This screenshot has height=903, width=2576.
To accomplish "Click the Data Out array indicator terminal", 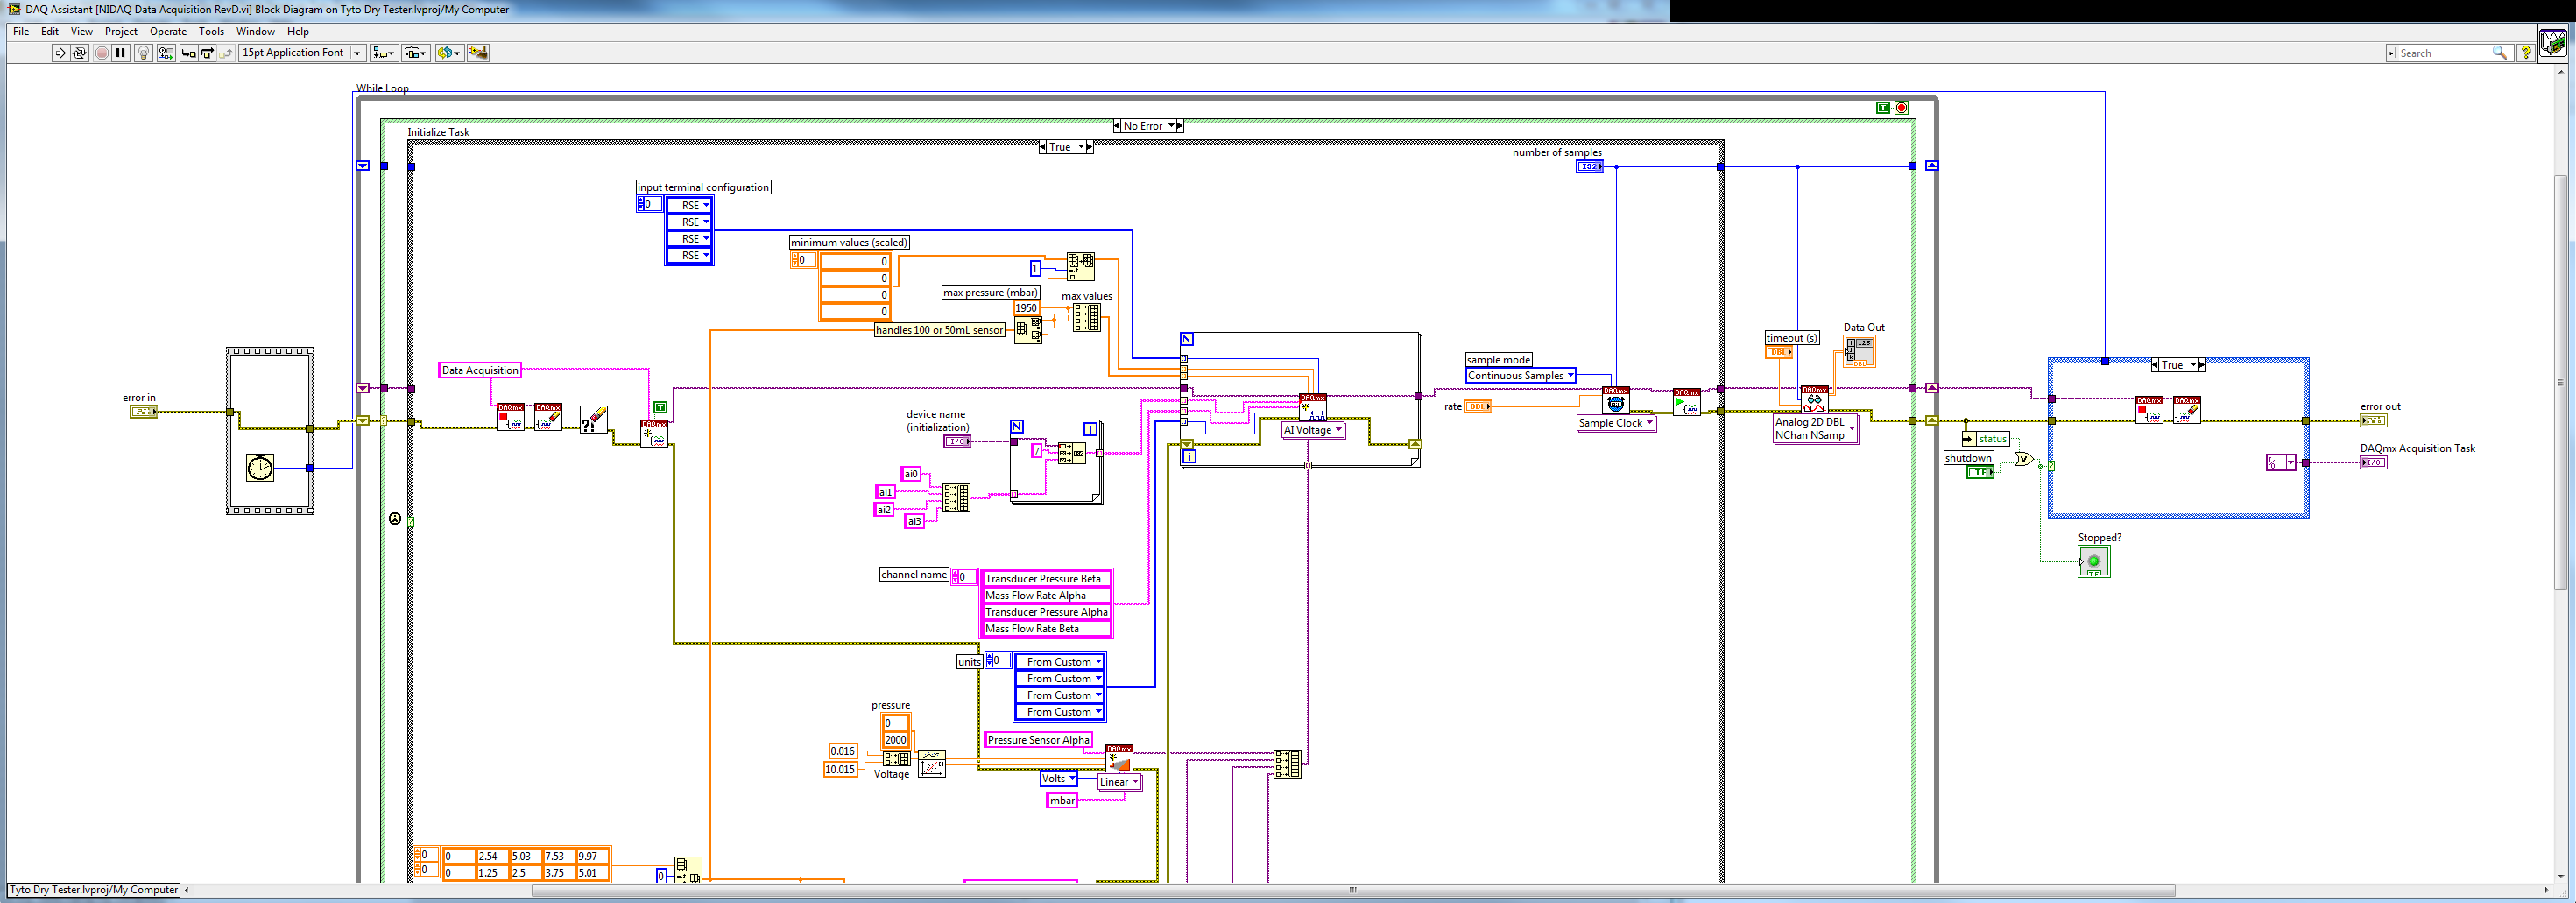I will pos(1859,351).
